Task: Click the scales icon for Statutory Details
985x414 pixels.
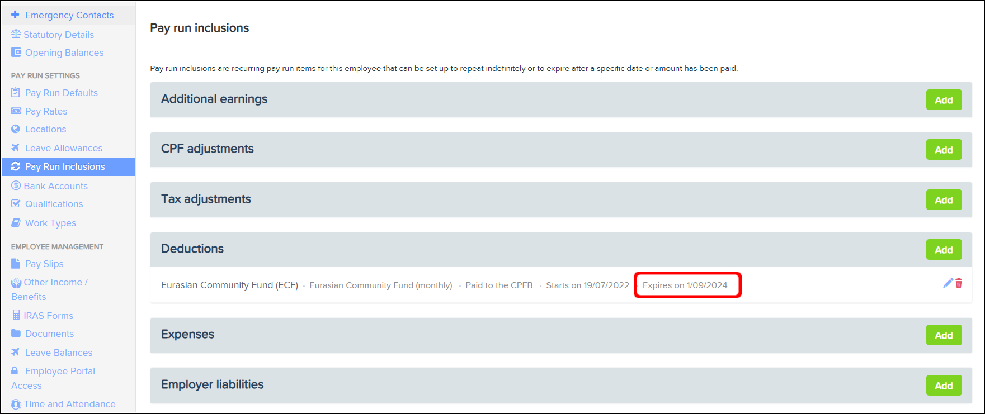Action: point(16,34)
